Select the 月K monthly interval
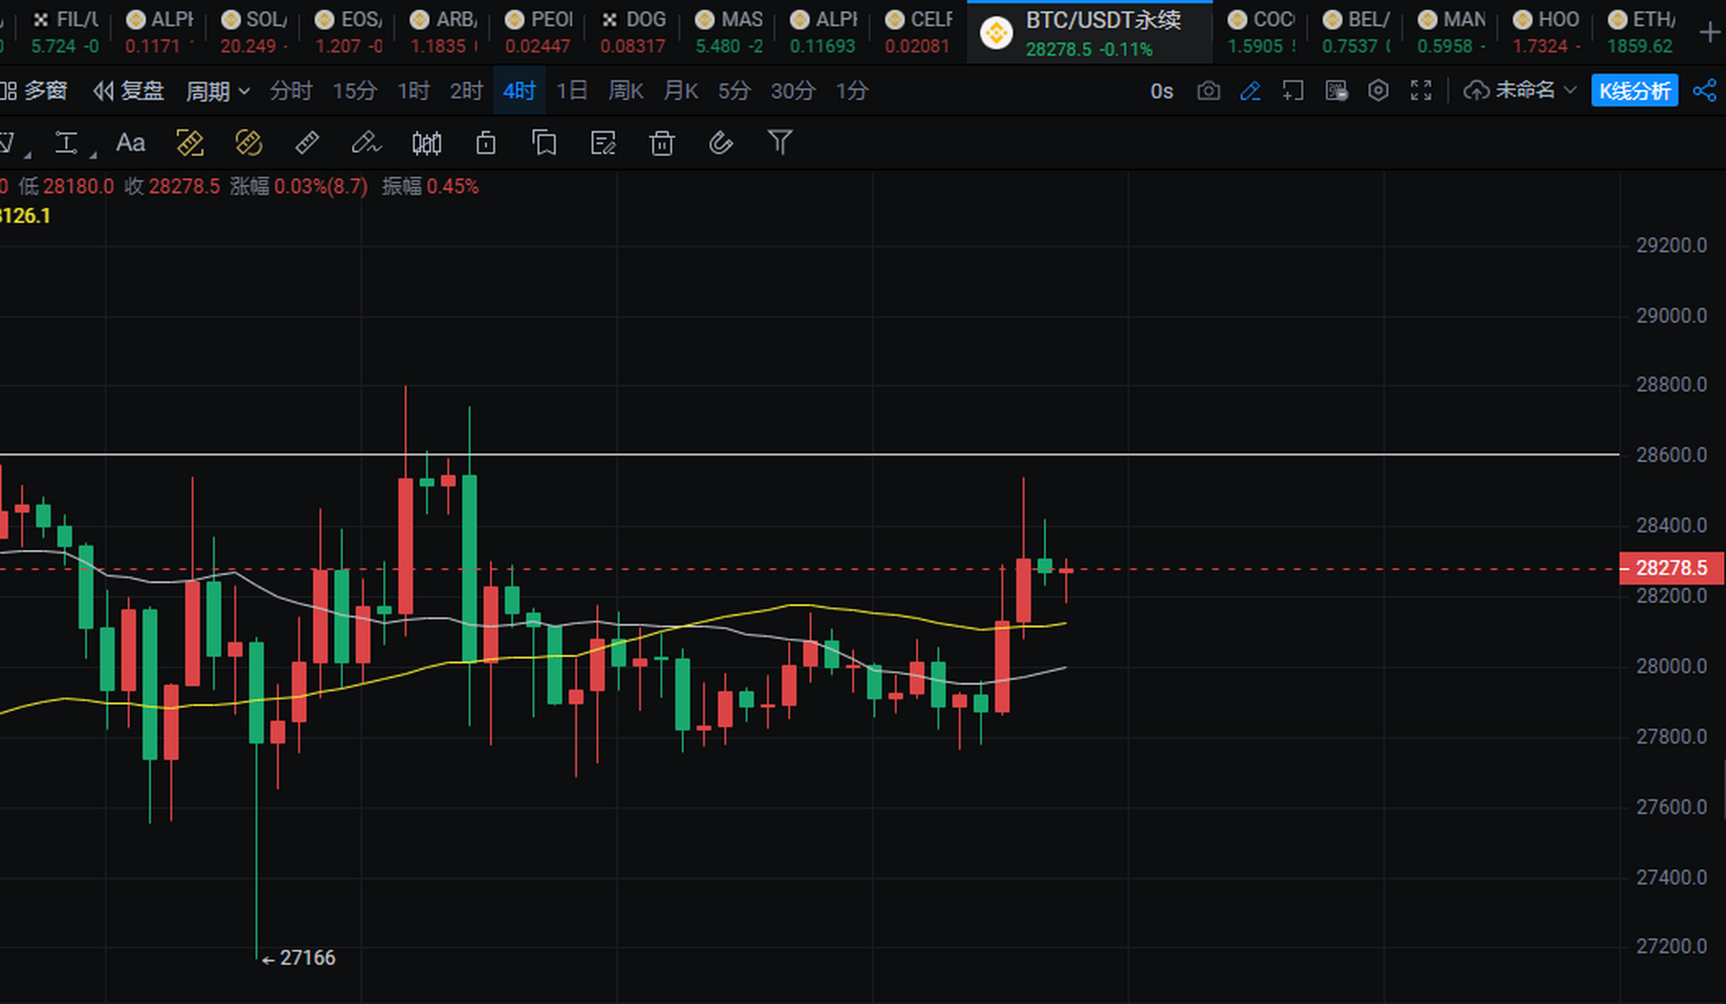Viewport: 1726px width, 1004px height. 681,91
